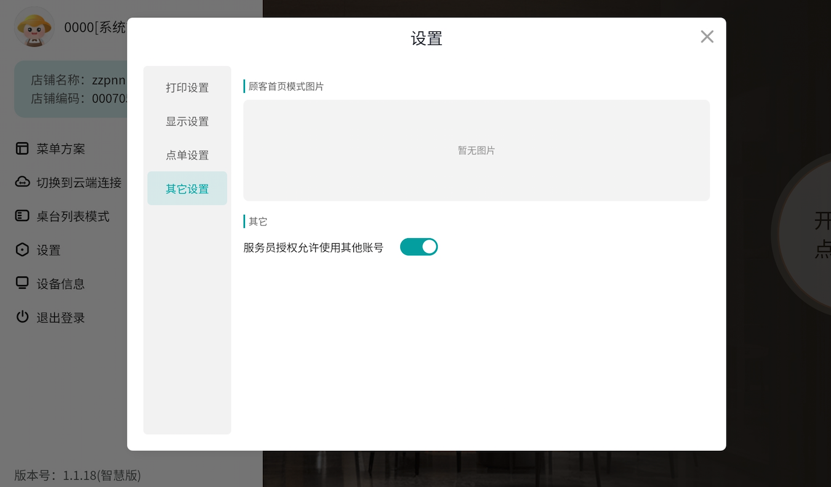Click the 暂无图片 upload area

coord(476,150)
